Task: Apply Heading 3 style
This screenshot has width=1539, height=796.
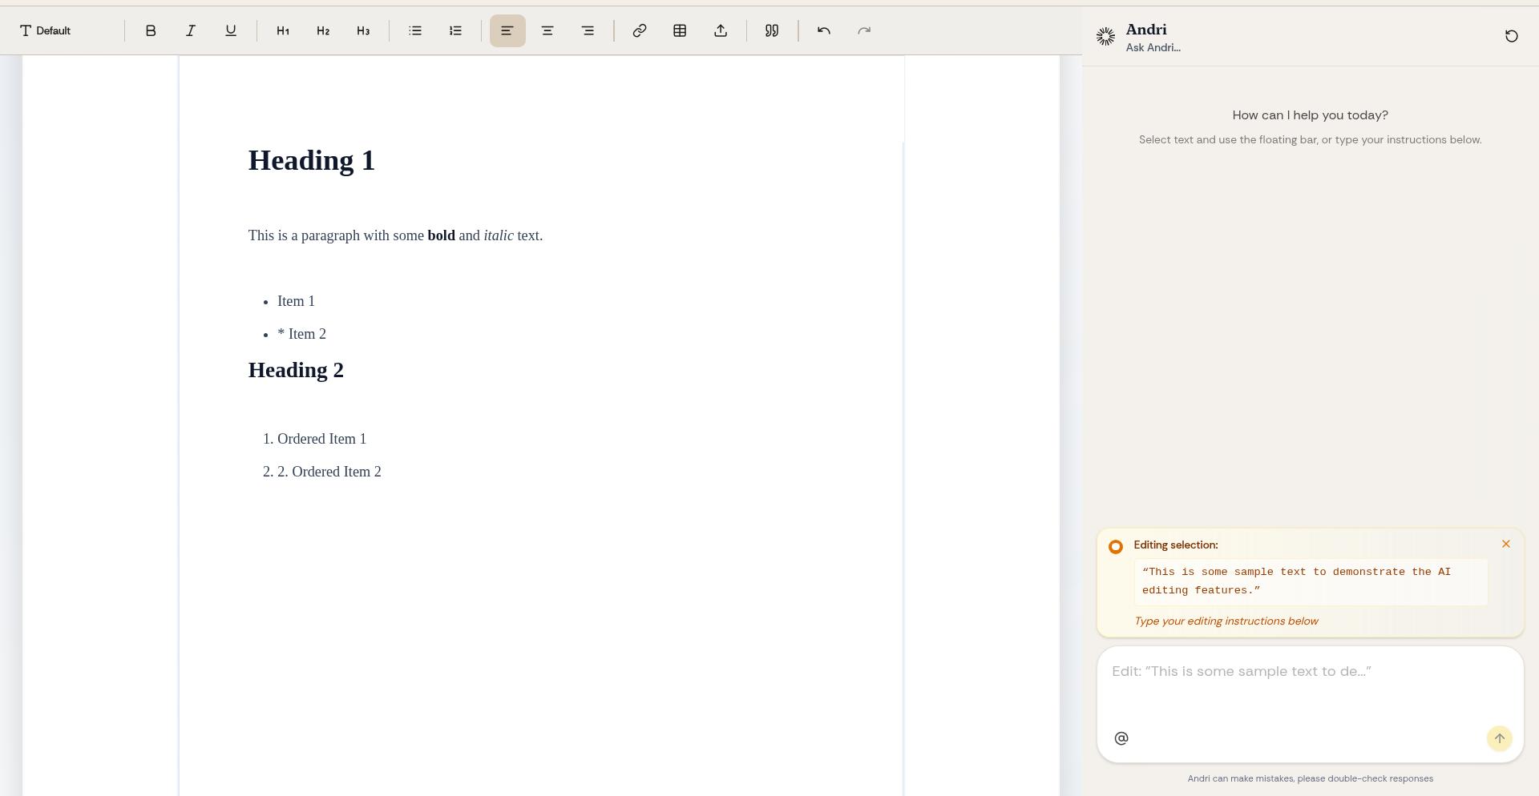Action: click(363, 30)
